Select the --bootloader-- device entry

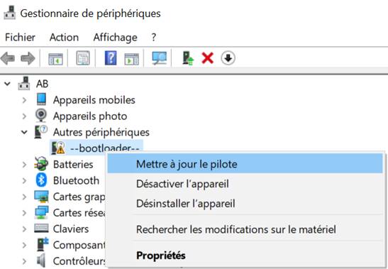pos(96,148)
